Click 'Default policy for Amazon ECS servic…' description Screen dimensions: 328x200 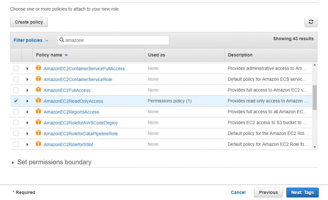[x=267, y=79]
